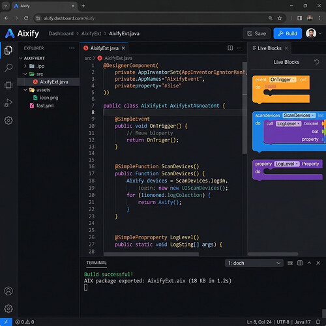
Task: Open the user profile avatar
Action: coord(311,33)
